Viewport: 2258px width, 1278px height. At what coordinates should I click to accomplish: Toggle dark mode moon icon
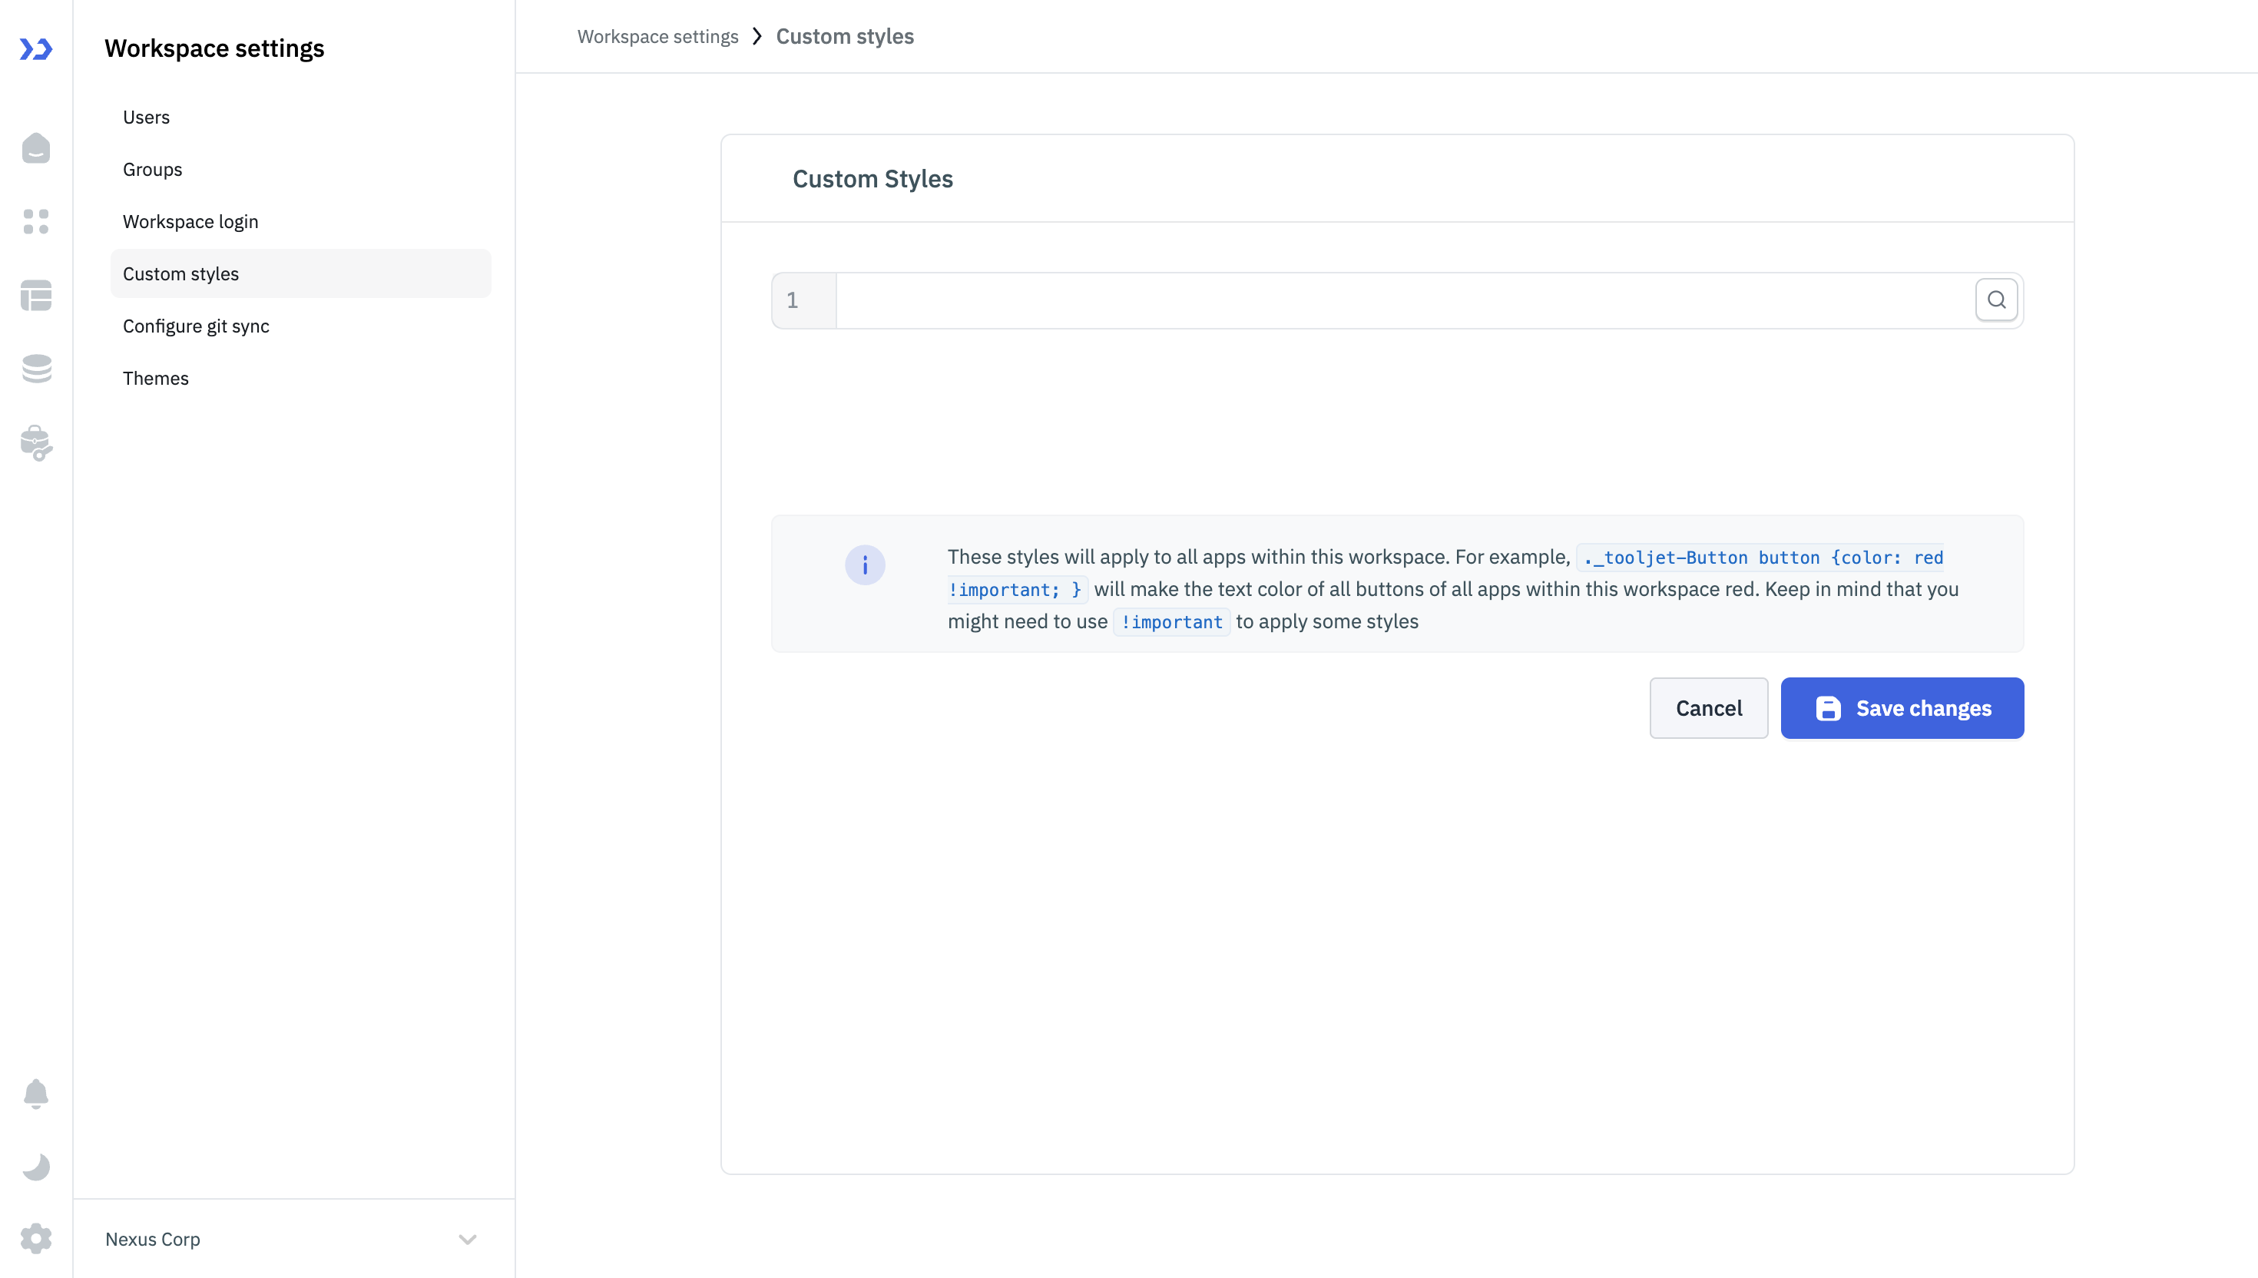coord(36,1167)
